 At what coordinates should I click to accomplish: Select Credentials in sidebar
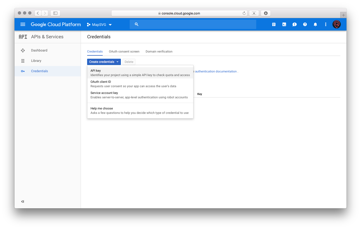(x=48, y=71)
